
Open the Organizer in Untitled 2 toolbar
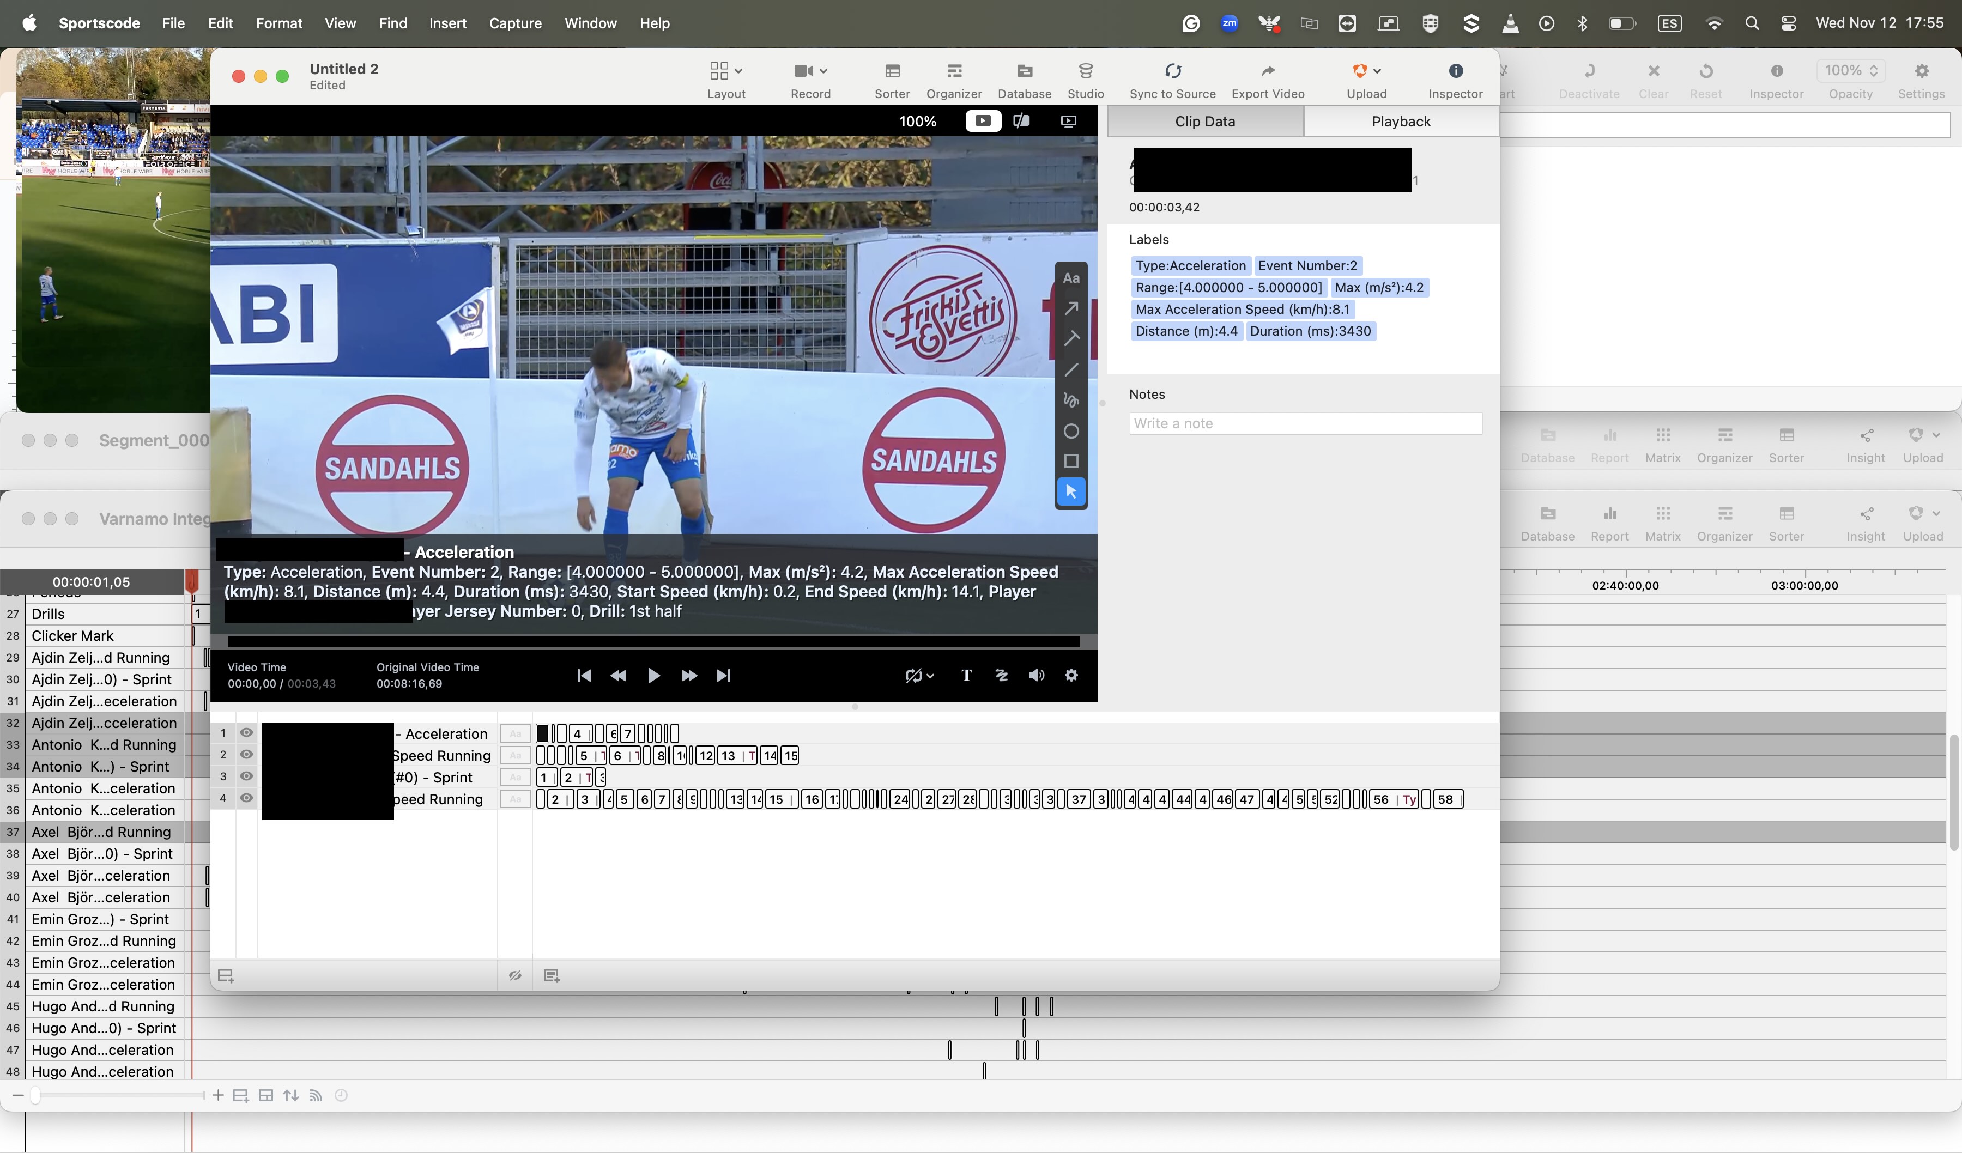click(954, 80)
